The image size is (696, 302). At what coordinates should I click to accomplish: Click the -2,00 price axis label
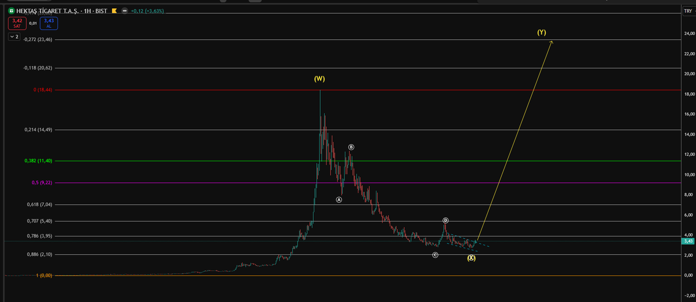pyautogui.click(x=689, y=296)
